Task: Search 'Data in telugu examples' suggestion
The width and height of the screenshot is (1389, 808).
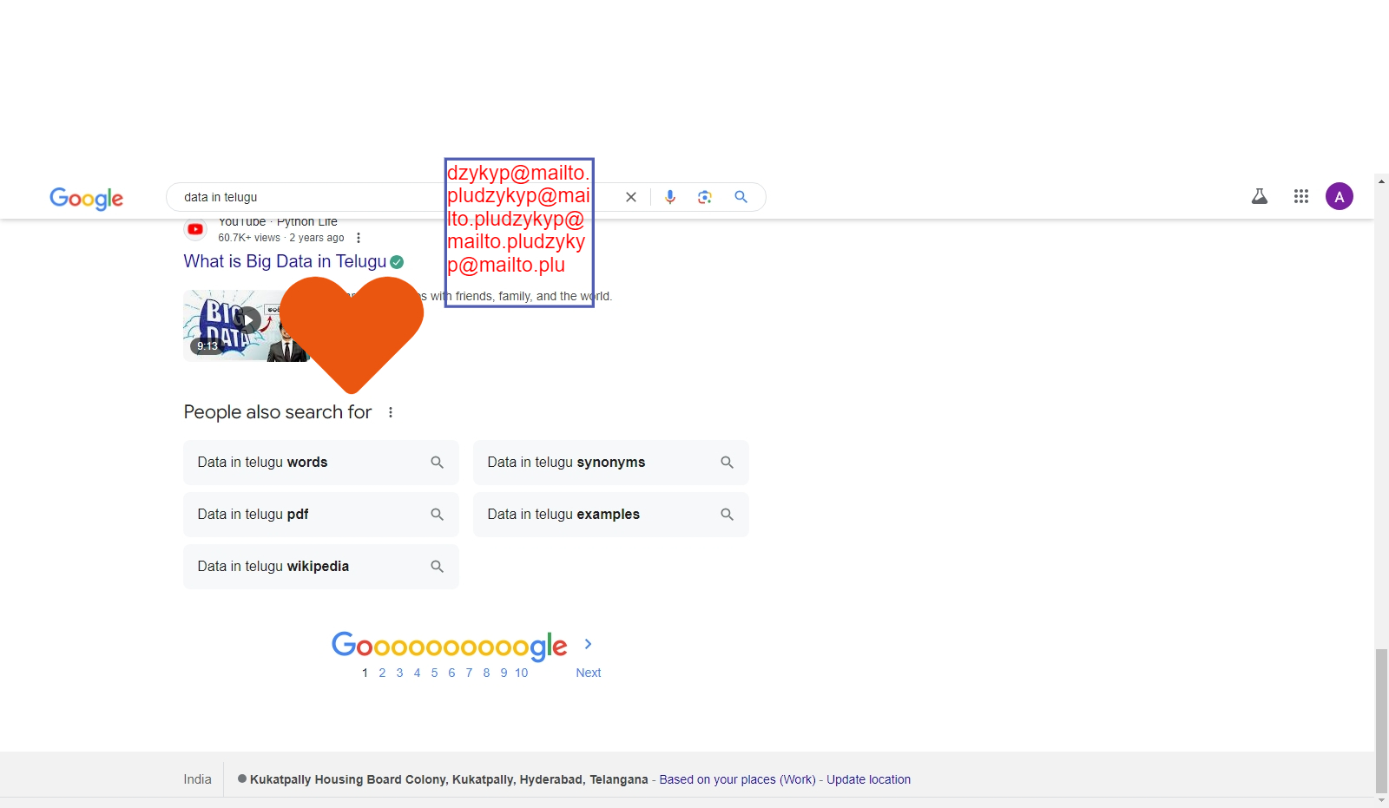Action: (x=611, y=515)
